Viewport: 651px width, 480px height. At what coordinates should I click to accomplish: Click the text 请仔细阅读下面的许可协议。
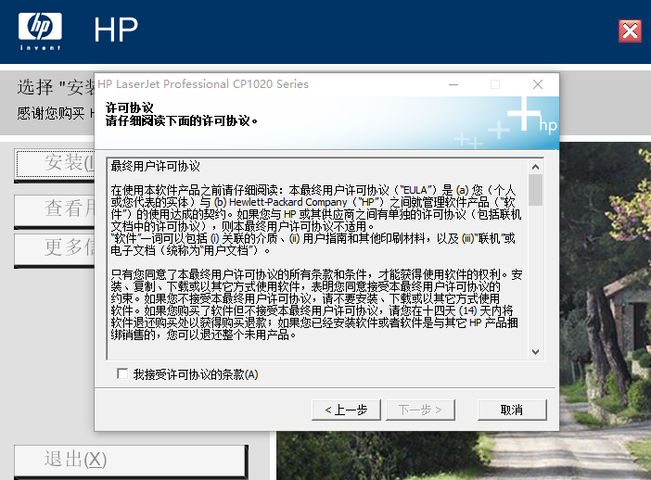click(182, 120)
